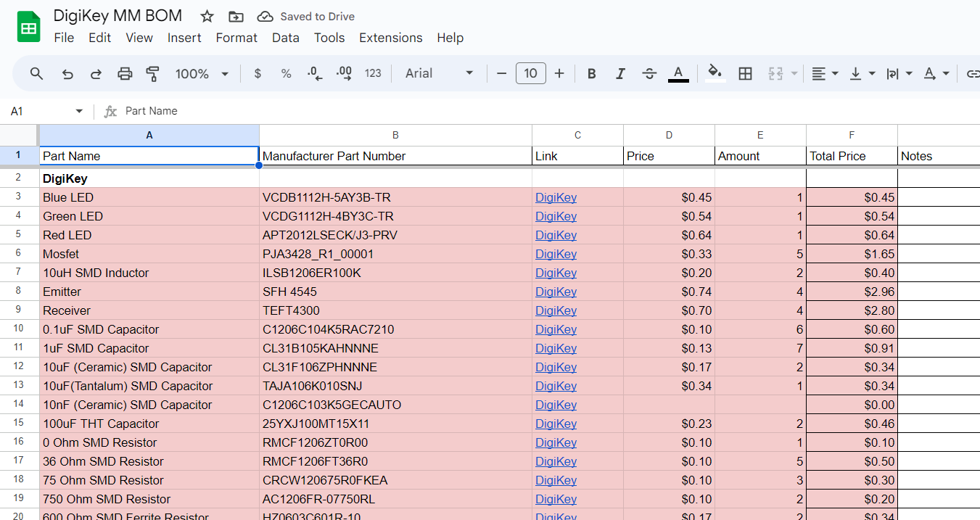The image size is (980, 520).
Task: Select column B header
Action: [395, 135]
